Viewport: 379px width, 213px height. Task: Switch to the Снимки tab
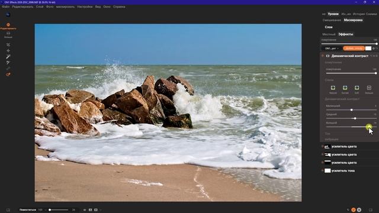tap(371, 14)
